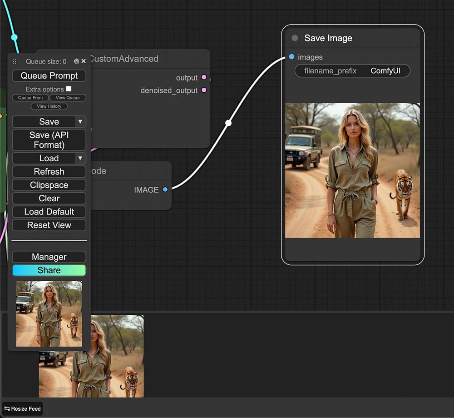Click the images input connector dot
Viewport: 454px width, 418px height.
(x=291, y=57)
